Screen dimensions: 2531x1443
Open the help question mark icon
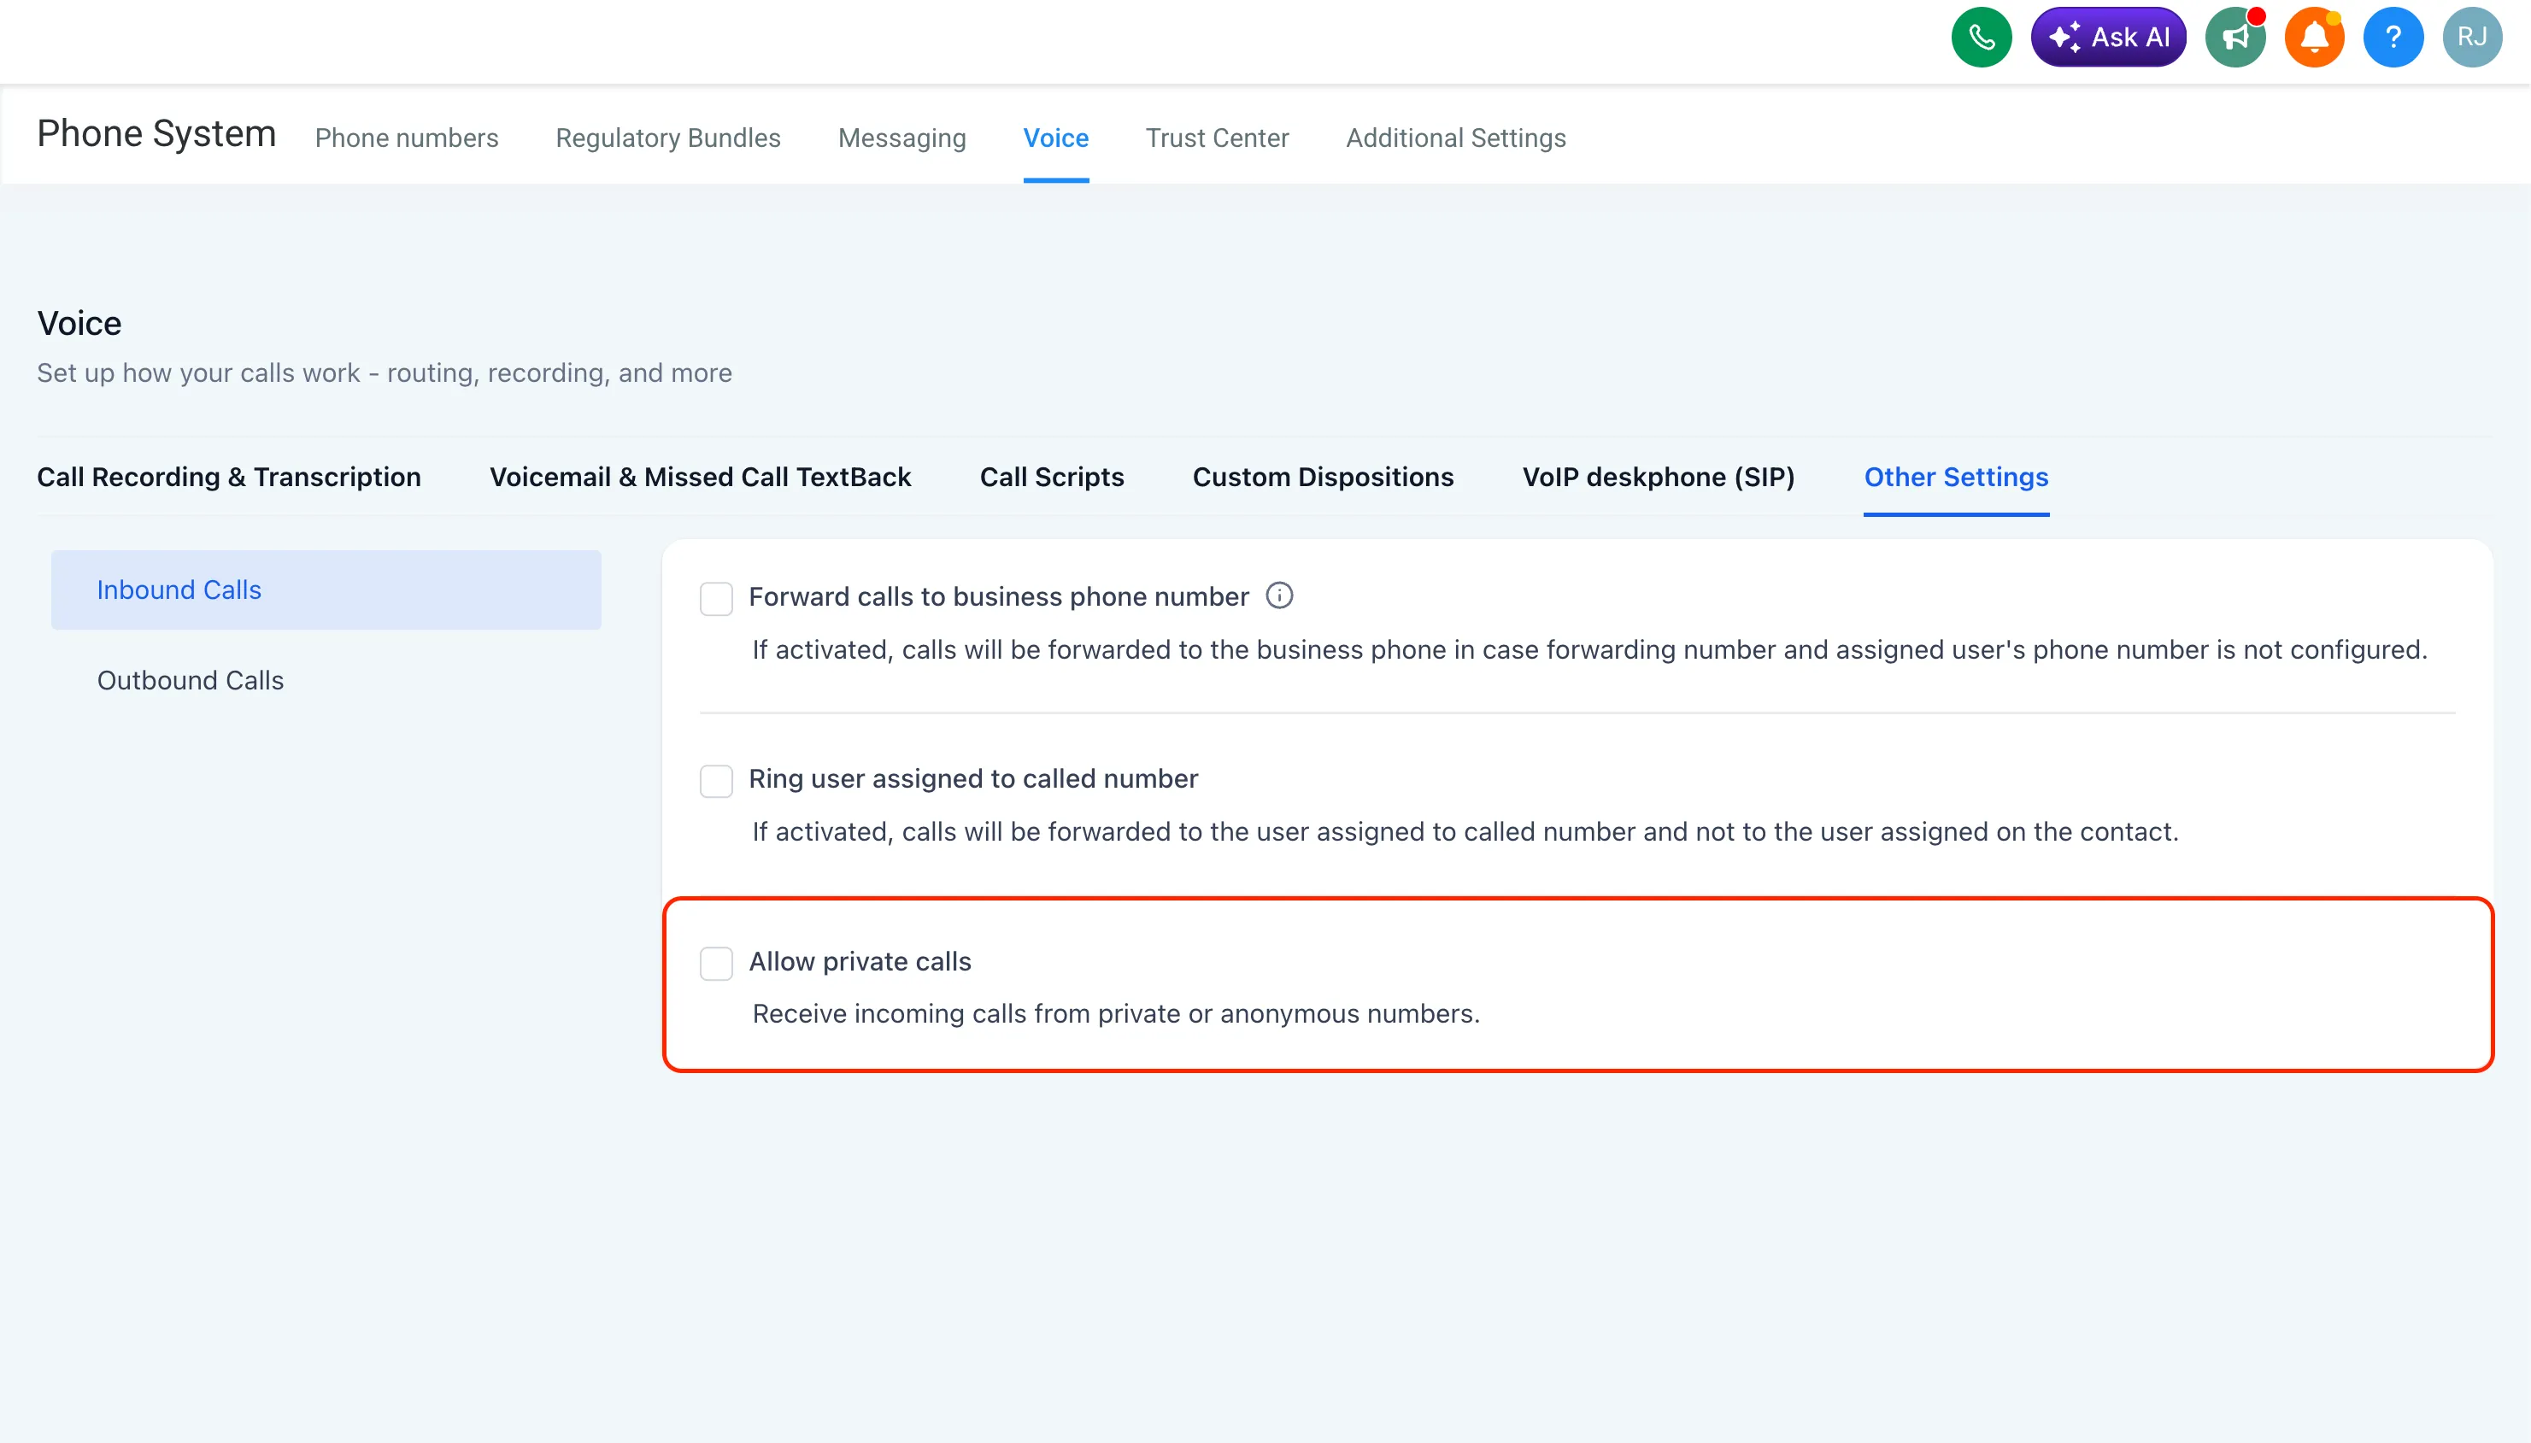(x=2393, y=37)
